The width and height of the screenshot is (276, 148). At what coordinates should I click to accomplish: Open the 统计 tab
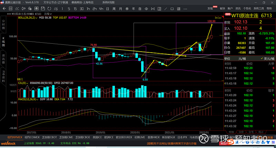coord(261,132)
